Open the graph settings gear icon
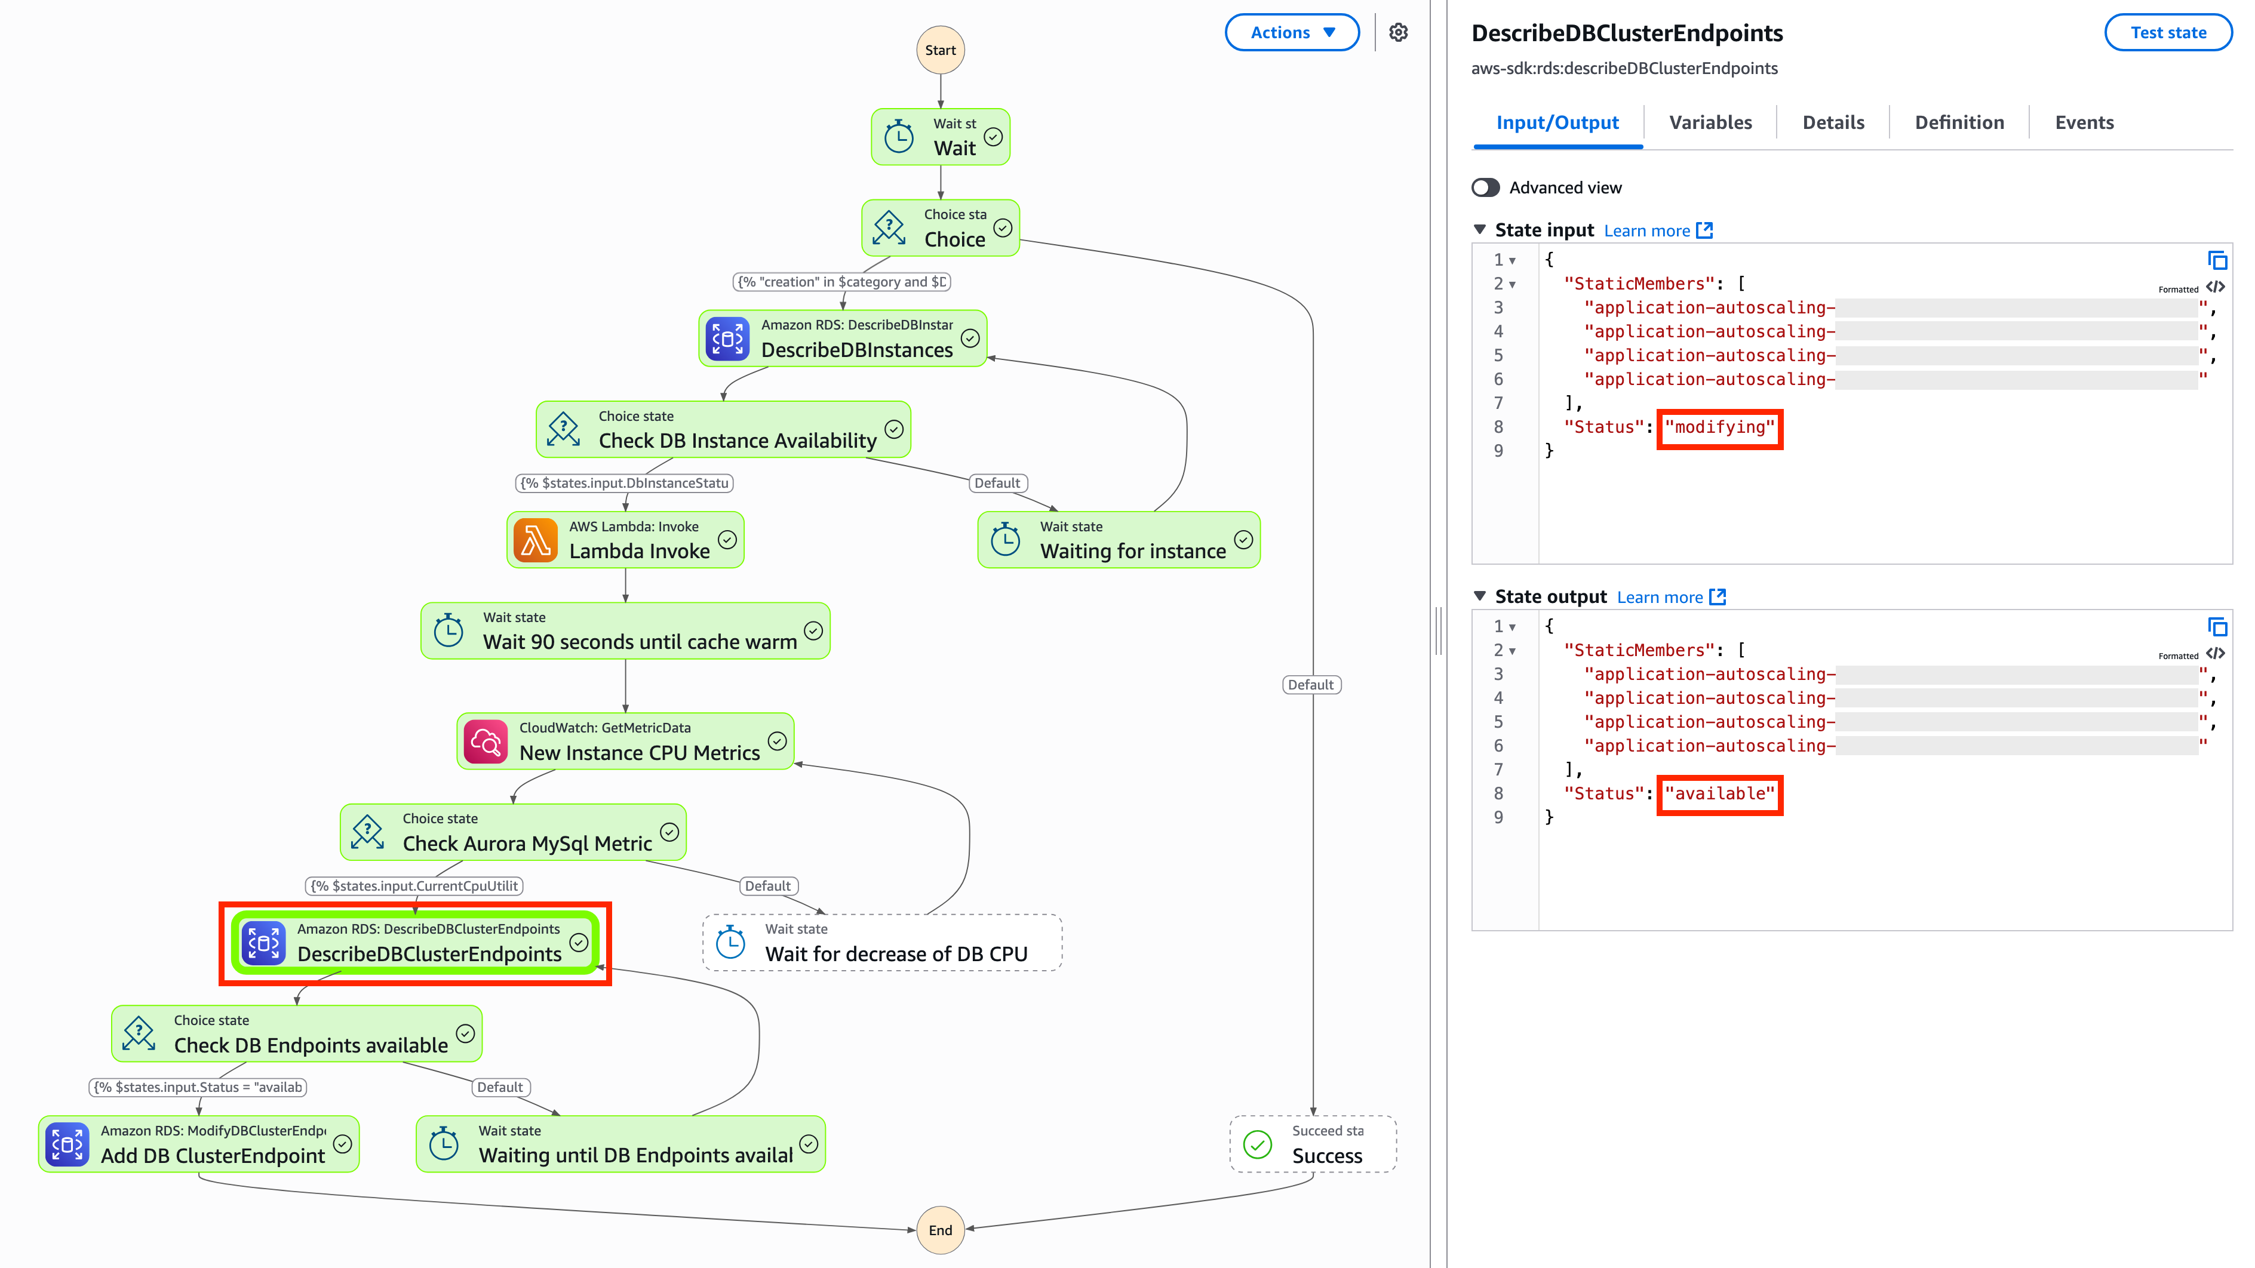The height and width of the screenshot is (1268, 2255). (x=1398, y=32)
